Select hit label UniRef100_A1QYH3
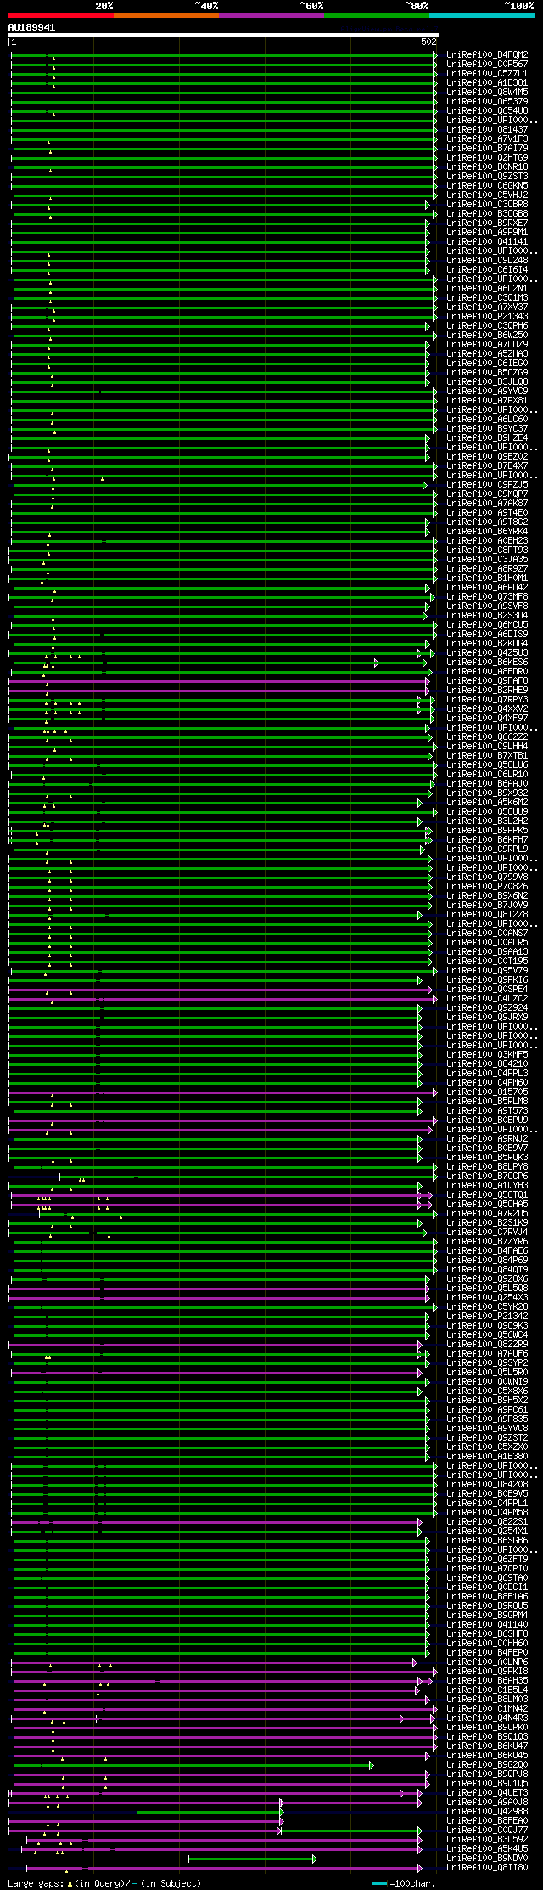The width and height of the screenshot is (543, 1890). (x=487, y=1185)
